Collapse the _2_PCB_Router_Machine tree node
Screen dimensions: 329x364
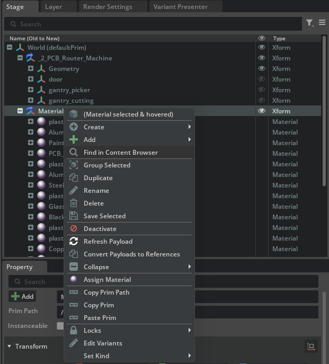tap(20, 58)
